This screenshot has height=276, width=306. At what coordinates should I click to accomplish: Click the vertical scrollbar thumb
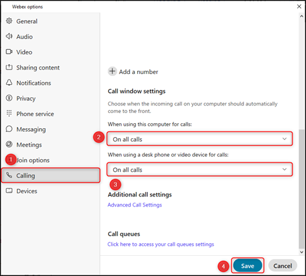[302, 189]
